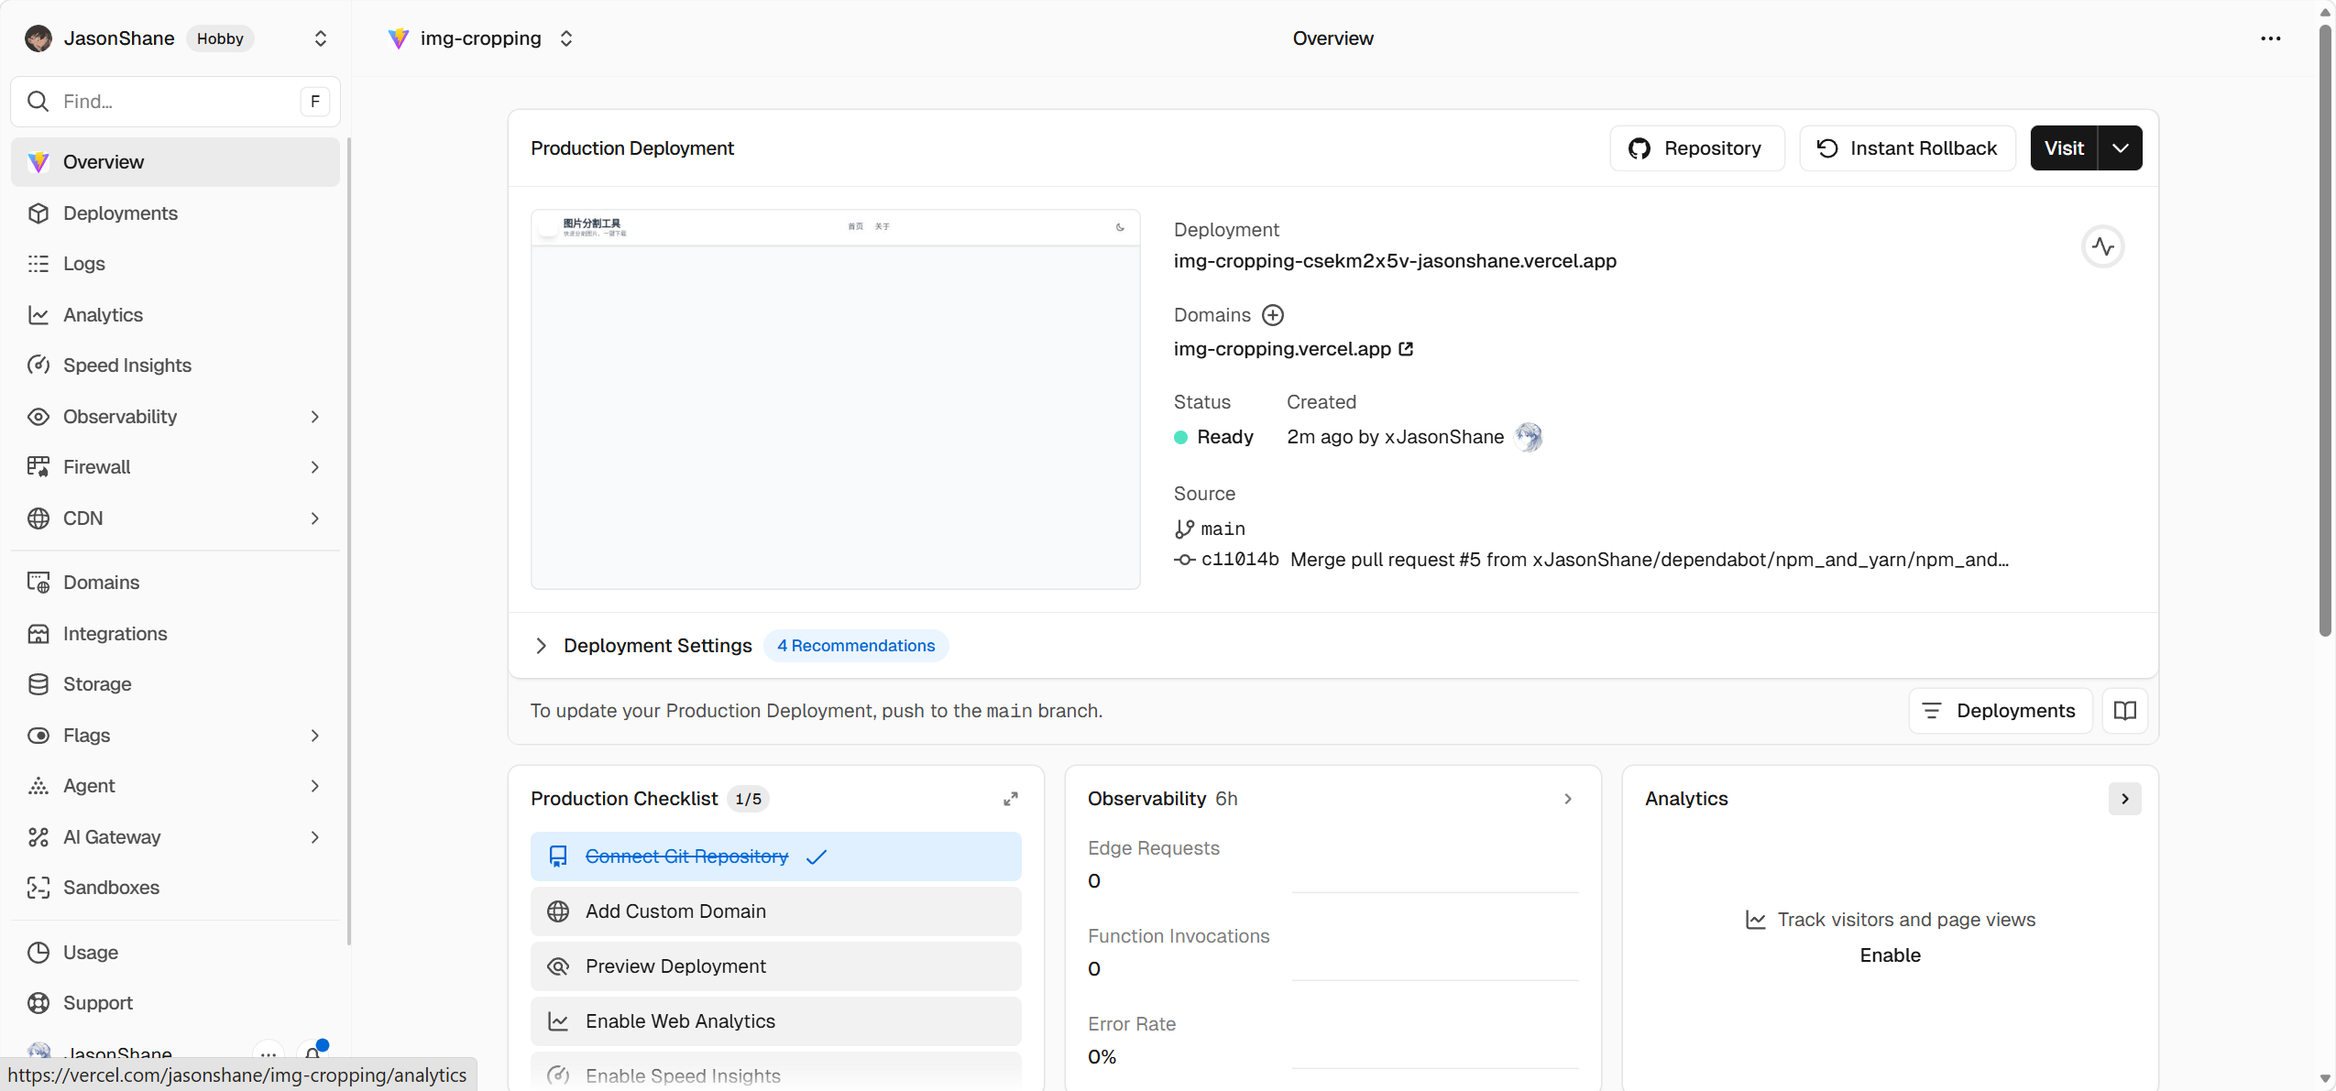Expand the Observability sidebar submenu

coord(314,417)
